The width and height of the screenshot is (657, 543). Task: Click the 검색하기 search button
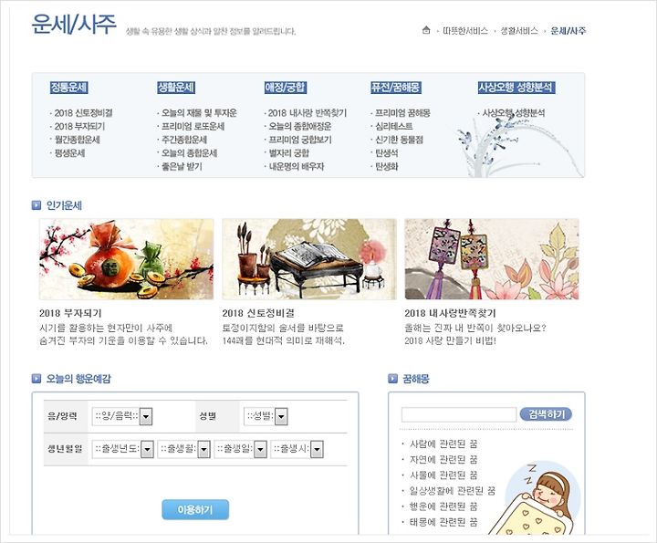pyautogui.click(x=546, y=414)
